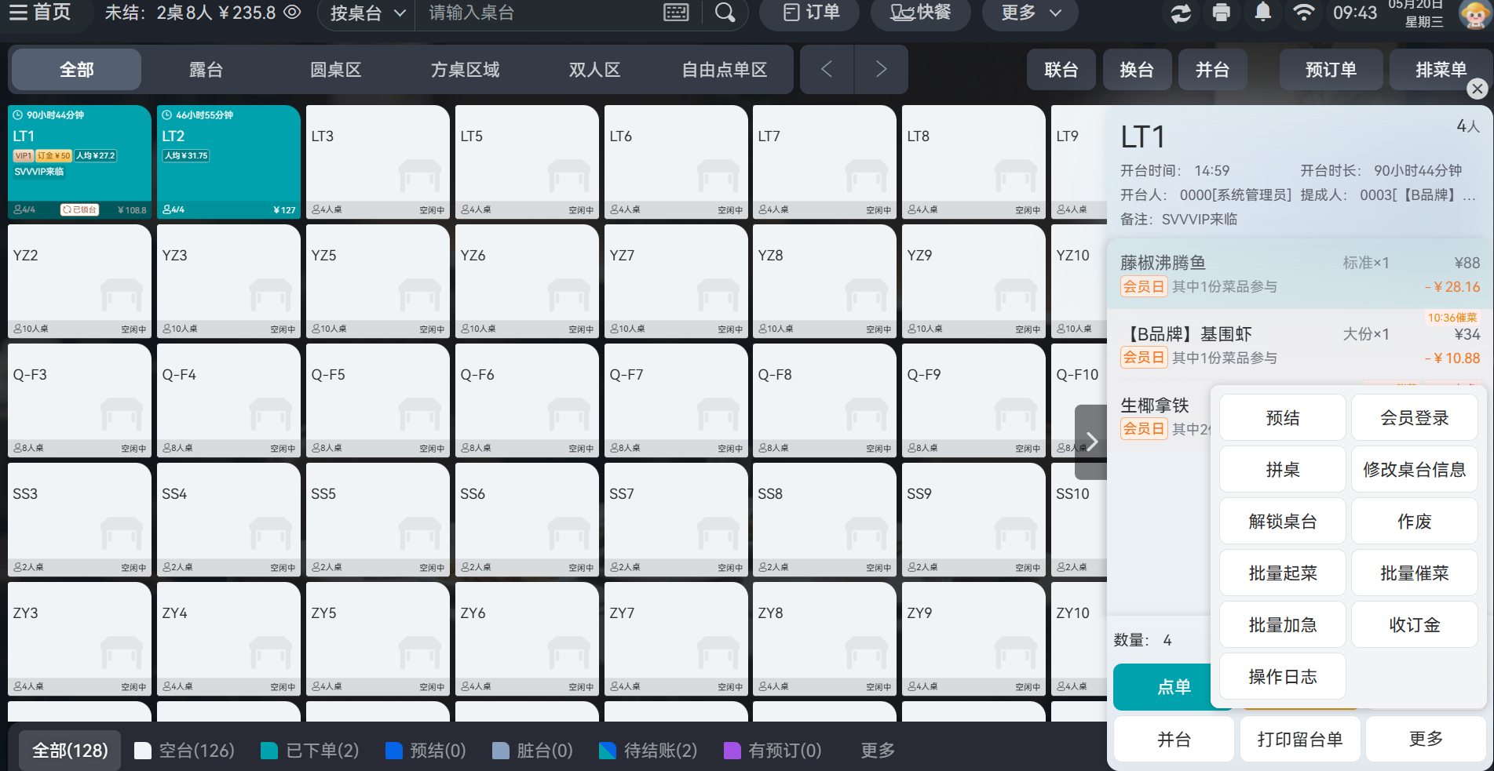Viewport: 1494px width, 771px height.
Task: Collapse the side panel arrow handle
Action: [x=1090, y=442]
